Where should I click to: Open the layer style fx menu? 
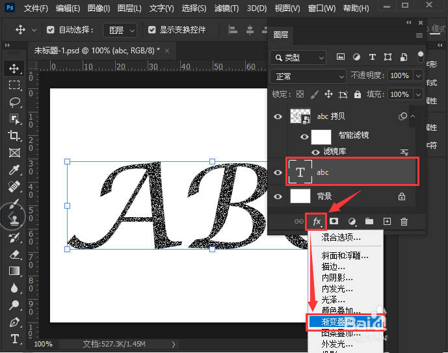[317, 222]
